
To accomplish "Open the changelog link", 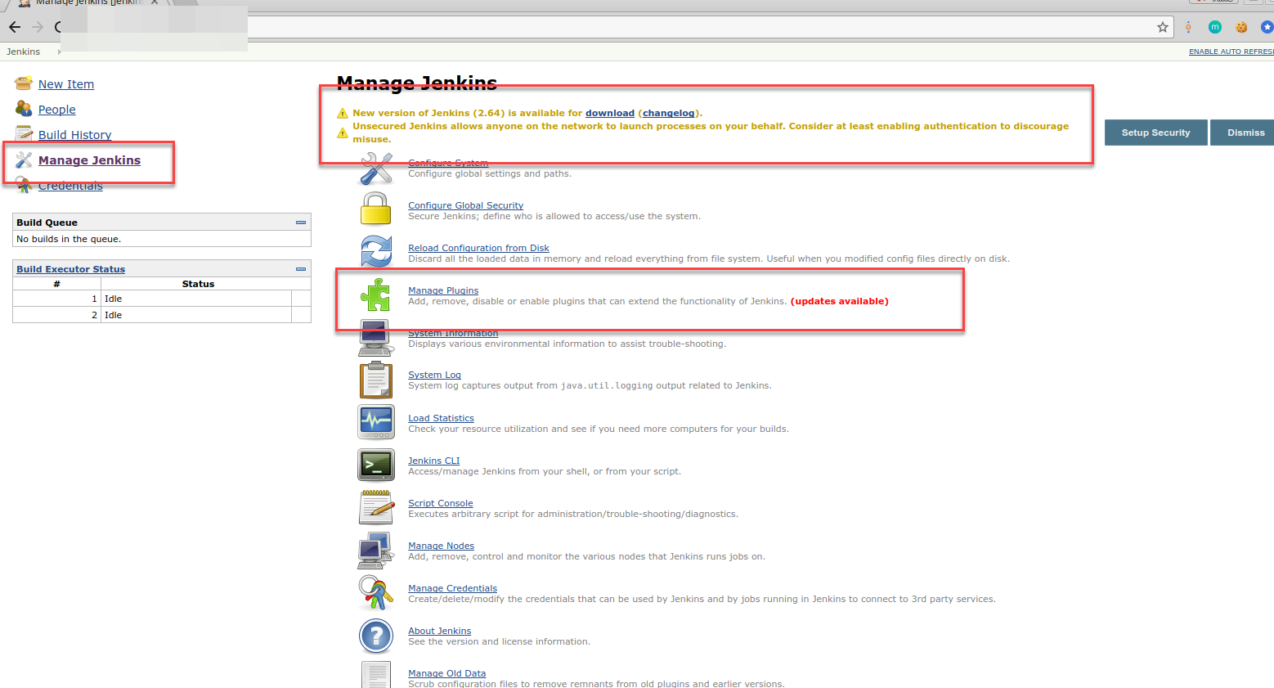I will (x=668, y=113).
